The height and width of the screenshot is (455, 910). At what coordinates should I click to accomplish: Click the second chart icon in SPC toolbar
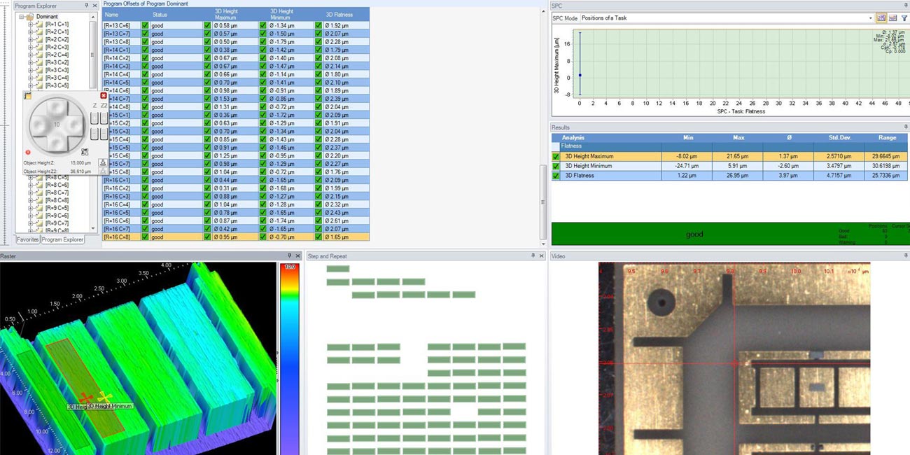coord(892,18)
